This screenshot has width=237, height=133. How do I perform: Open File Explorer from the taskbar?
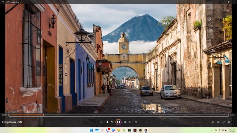[118, 130]
